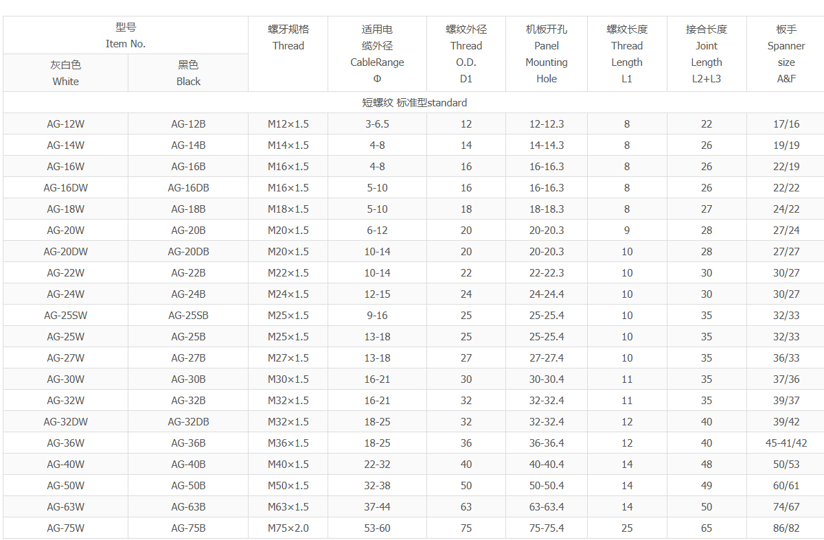Click the M12×1.5 thread spec cell
Image resolution: width=824 pixels, height=540 pixels.
tap(288, 124)
